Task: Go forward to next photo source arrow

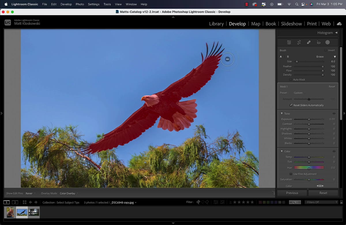Action: pos(36,202)
